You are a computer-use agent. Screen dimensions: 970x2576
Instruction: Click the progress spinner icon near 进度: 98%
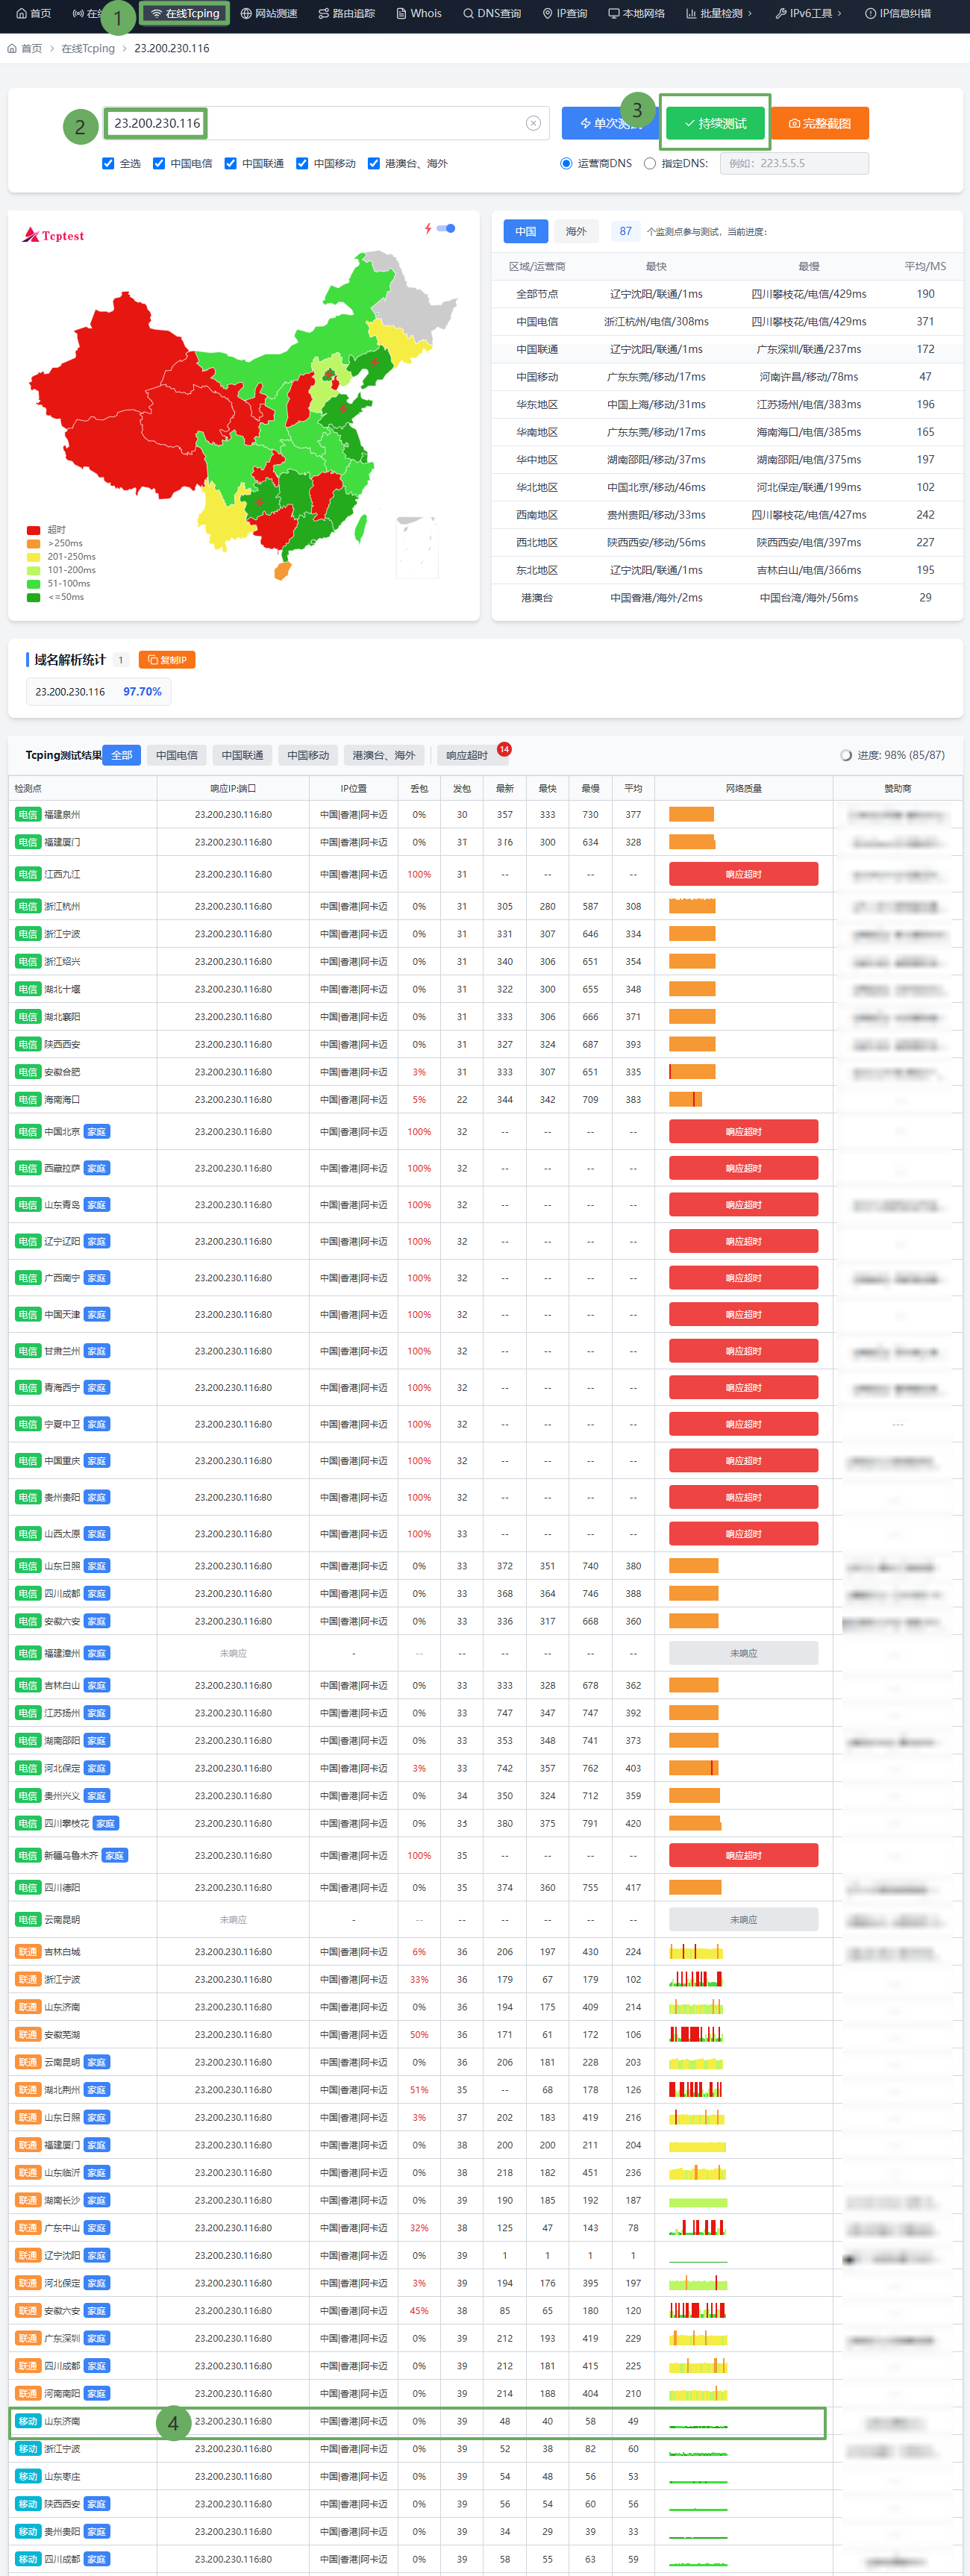pos(846,755)
